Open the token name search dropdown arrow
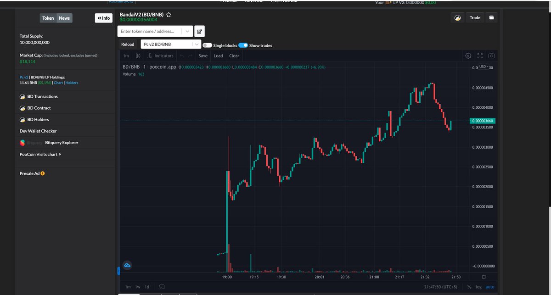Viewport: 551px width, 295px height. point(187,31)
